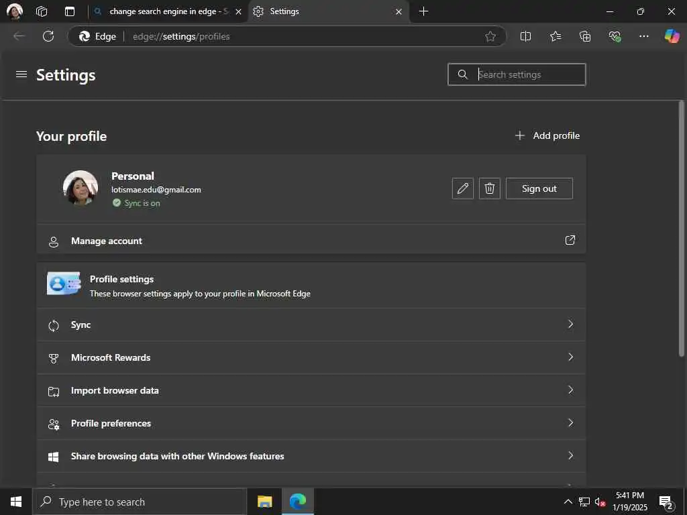Click the Search settings field
Image resolution: width=687 pixels, height=515 pixels.
tap(517, 74)
